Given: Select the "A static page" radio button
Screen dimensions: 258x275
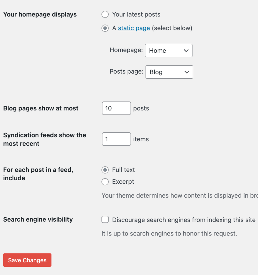Looking at the screenshot, I should coord(105,28).
